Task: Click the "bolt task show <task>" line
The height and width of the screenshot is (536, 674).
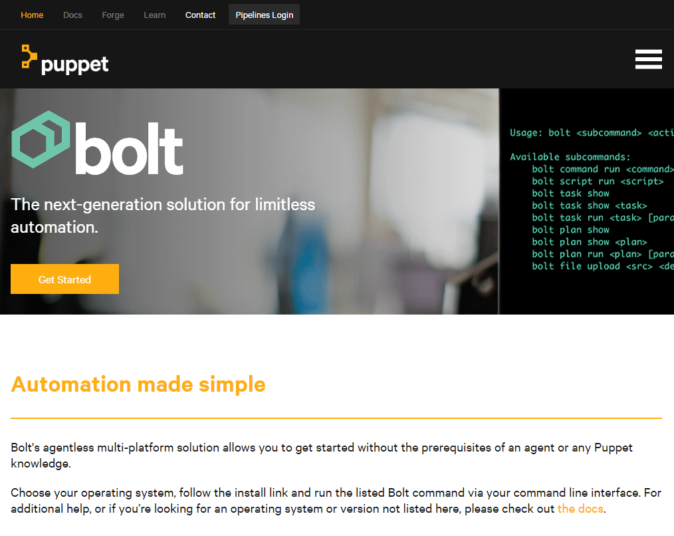Action: 590,205
